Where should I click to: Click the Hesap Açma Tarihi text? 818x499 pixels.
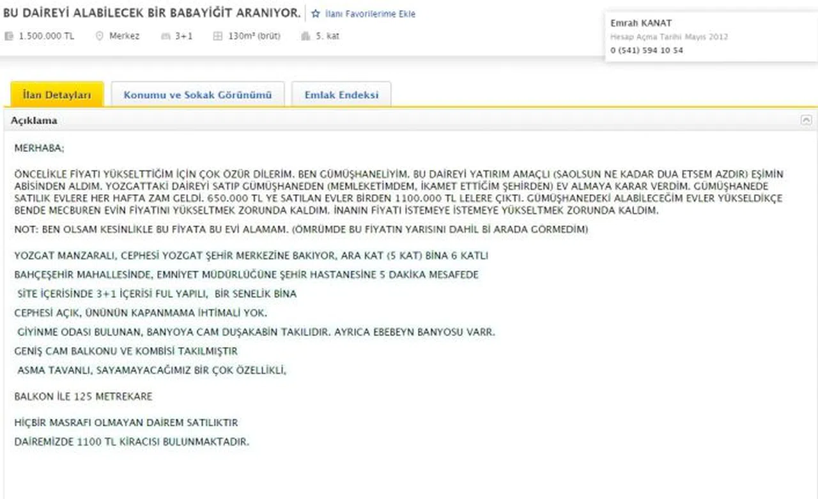coord(668,37)
